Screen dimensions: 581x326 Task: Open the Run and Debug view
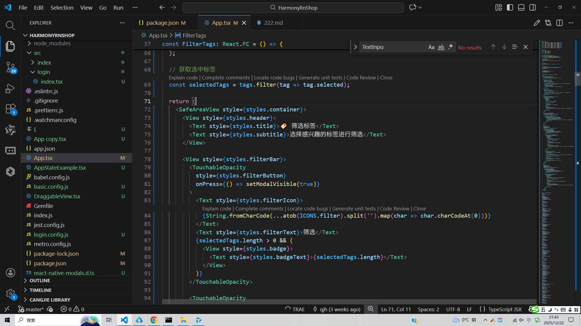(10, 88)
